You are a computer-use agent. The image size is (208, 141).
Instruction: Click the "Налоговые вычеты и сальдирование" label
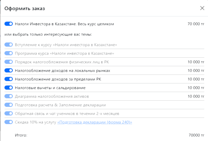click(x=50, y=88)
